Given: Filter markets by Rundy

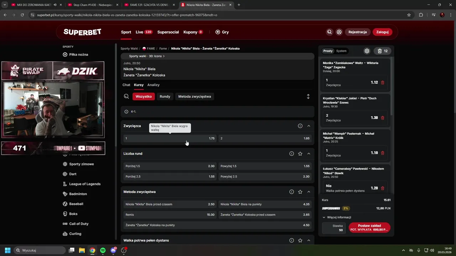Looking at the screenshot, I should [165, 96].
